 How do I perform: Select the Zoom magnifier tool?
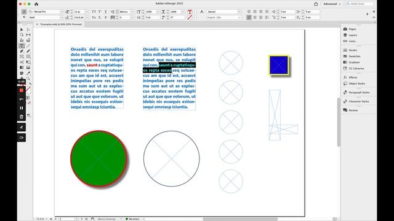point(28,79)
